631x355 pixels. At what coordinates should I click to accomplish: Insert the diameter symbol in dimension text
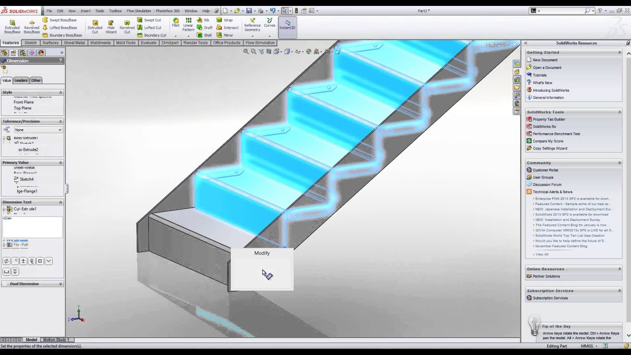click(6, 261)
